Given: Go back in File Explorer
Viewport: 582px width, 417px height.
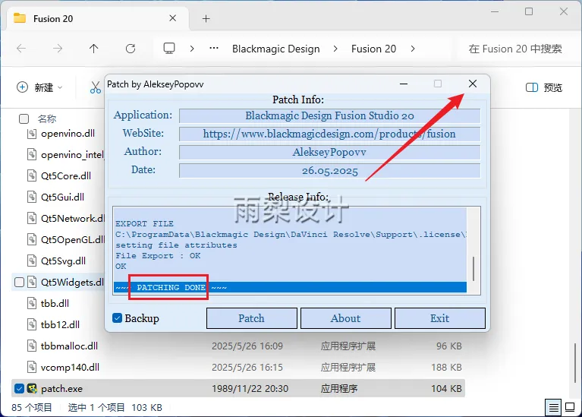Looking at the screenshot, I should coord(21,49).
